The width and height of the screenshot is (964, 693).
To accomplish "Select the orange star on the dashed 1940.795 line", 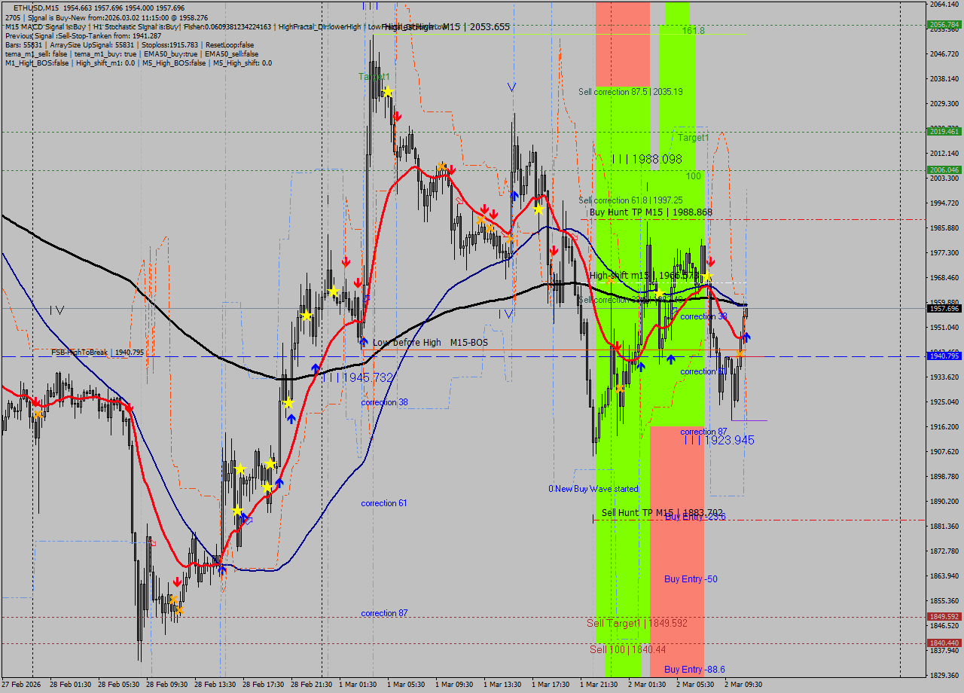I will tap(740, 353).
